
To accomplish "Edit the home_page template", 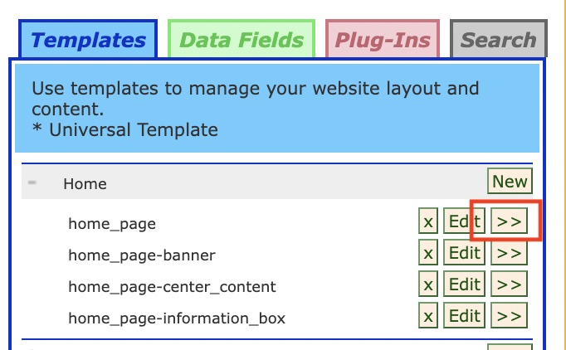I will click(x=463, y=222).
